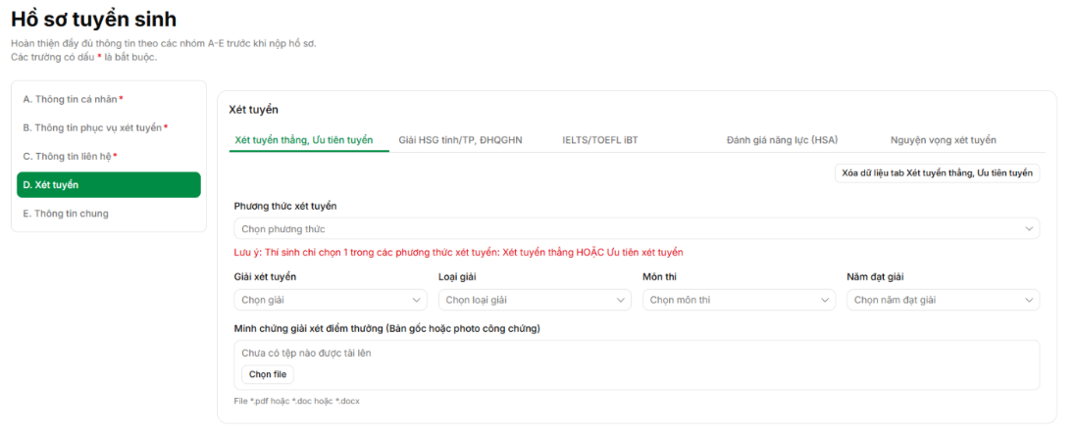This screenshot has width=1076, height=434.
Task: Open the Chọn năm đạt giải dropdown
Action: 943,300
